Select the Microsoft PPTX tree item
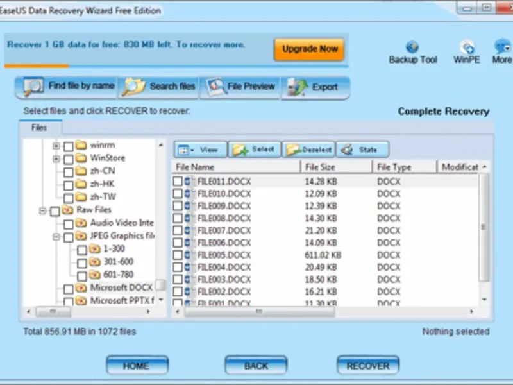This screenshot has width=513, height=385. [122, 300]
